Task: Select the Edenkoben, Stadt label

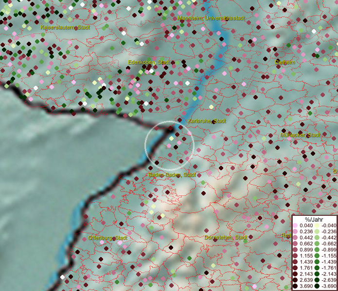Action: (x=149, y=63)
